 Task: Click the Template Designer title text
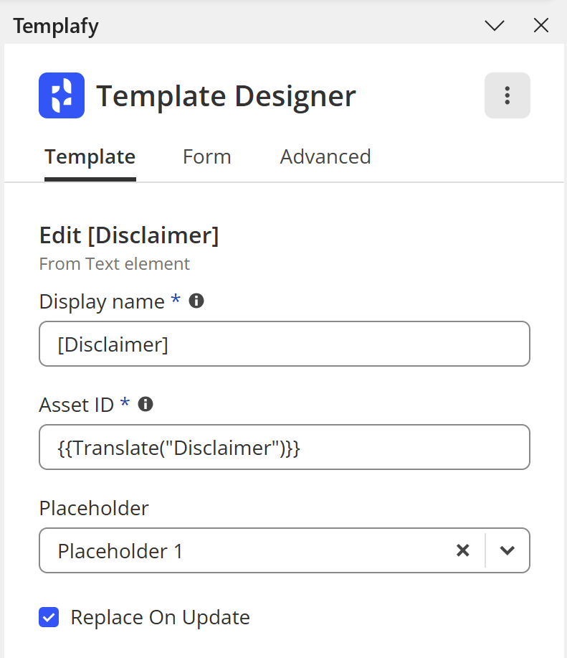226,96
